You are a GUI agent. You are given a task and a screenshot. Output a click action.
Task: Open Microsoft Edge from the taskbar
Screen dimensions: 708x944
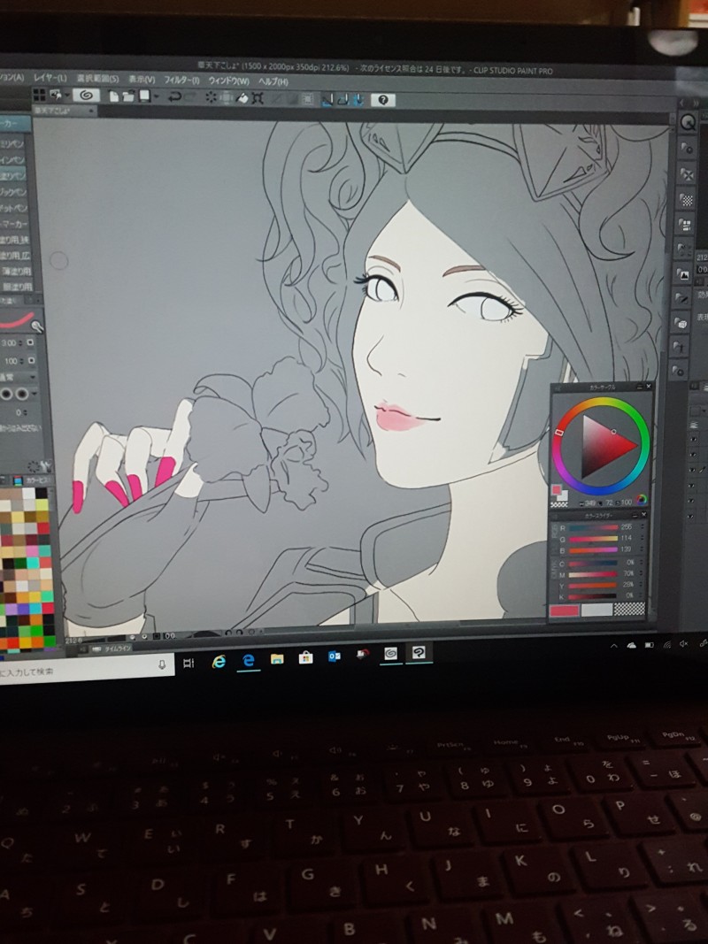(x=248, y=660)
